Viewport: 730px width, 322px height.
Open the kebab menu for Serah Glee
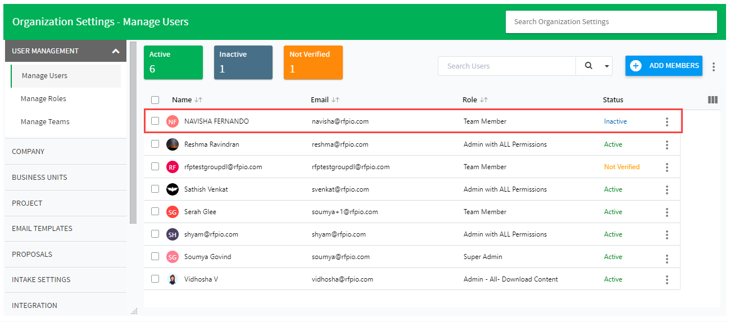click(667, 212)
